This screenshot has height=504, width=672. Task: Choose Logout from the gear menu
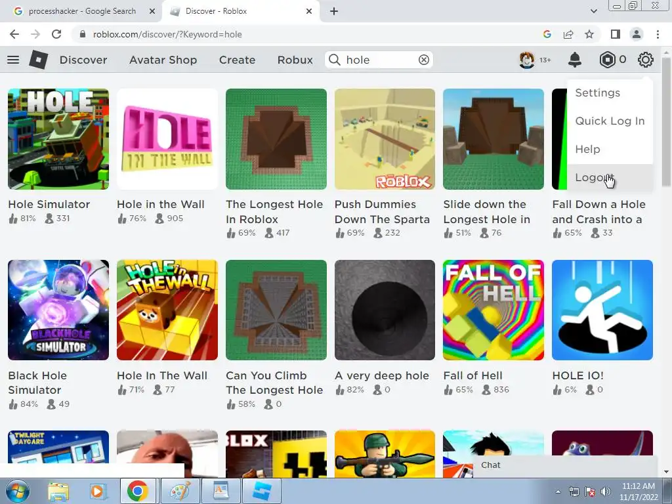(x=610, y=177)
